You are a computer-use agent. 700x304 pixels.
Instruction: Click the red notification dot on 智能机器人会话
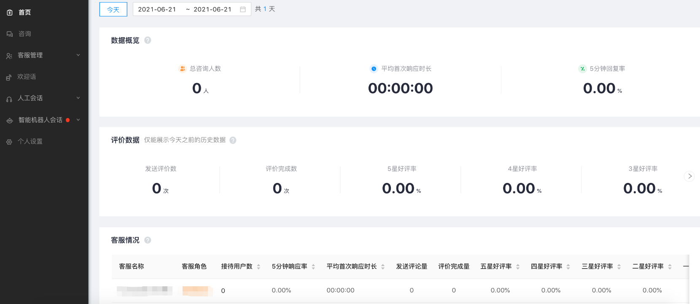coord(68,120)
